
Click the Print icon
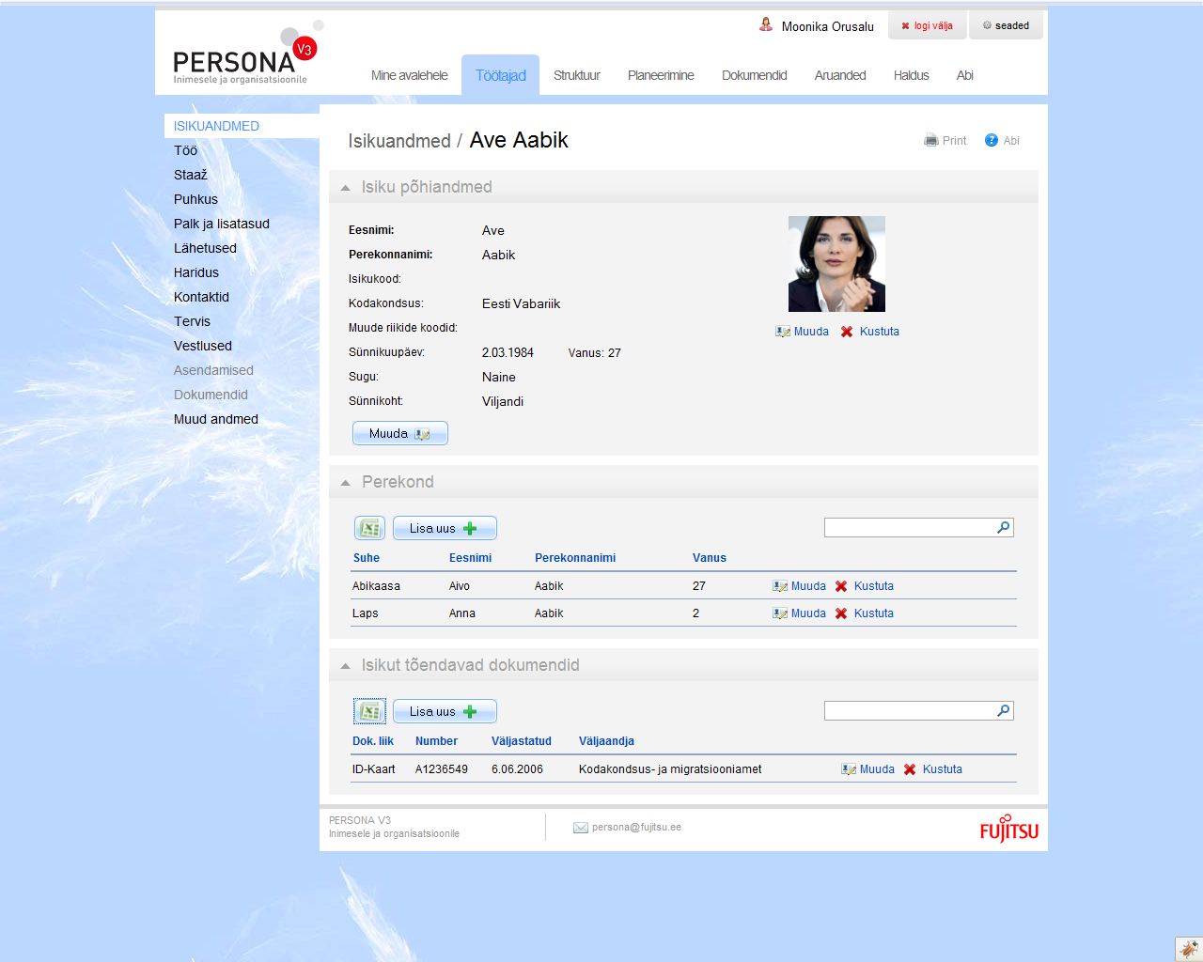click(931, 141)
